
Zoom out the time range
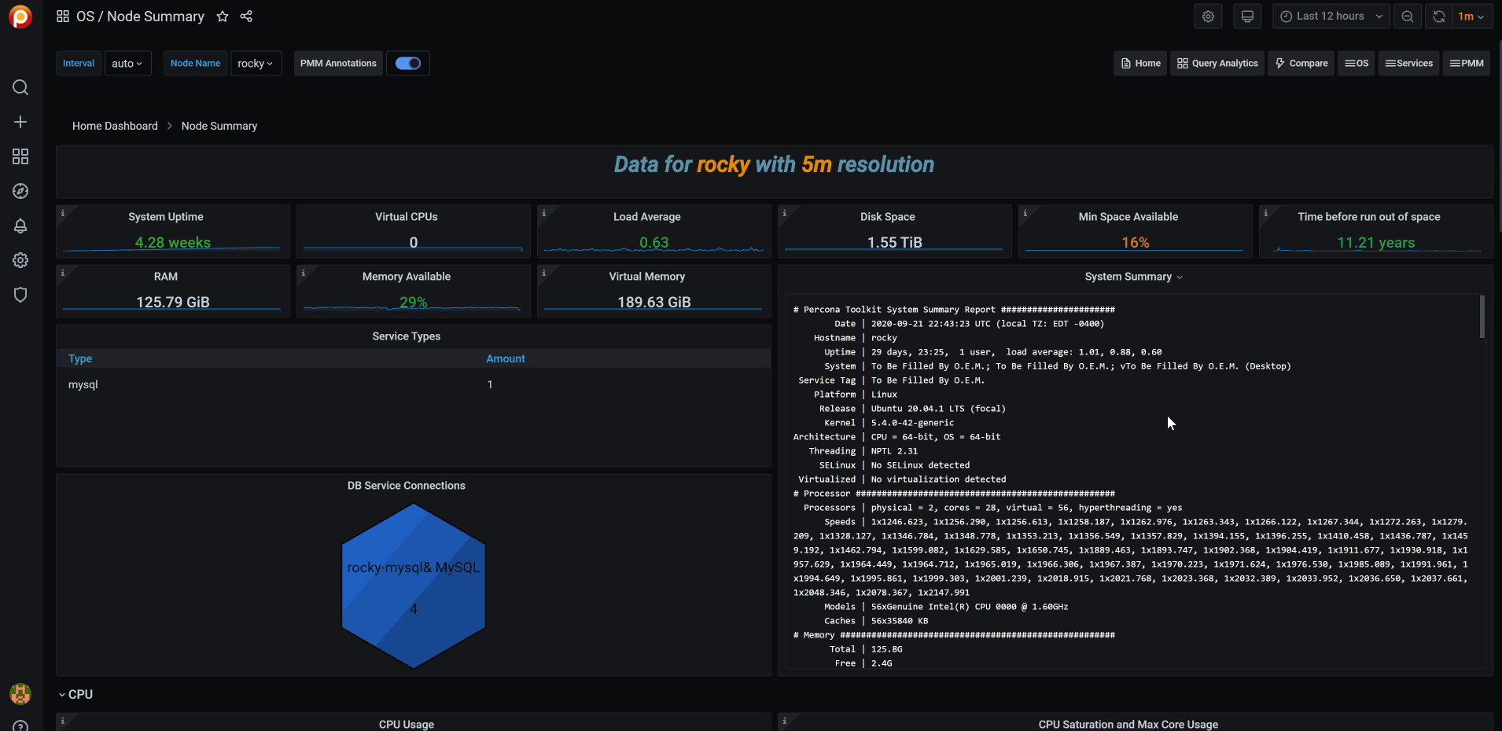[x=1407, y=16]
